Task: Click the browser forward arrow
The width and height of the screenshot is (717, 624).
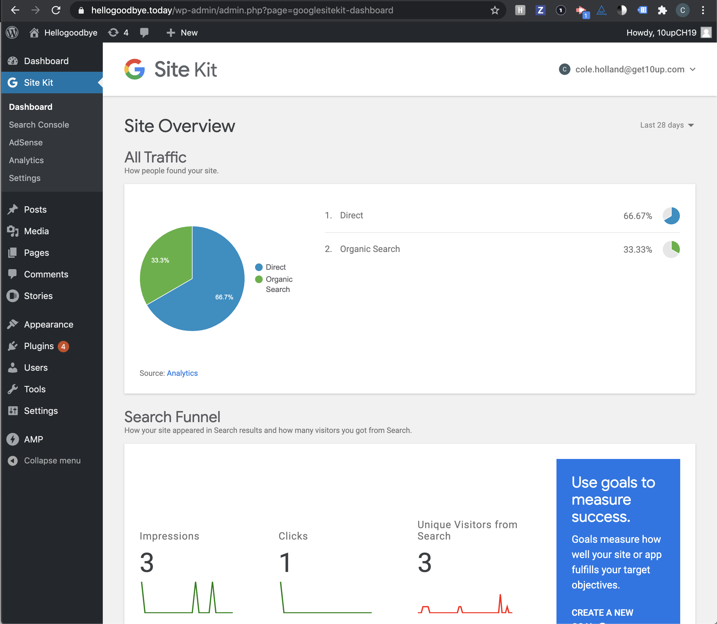Action: point(36,10)
